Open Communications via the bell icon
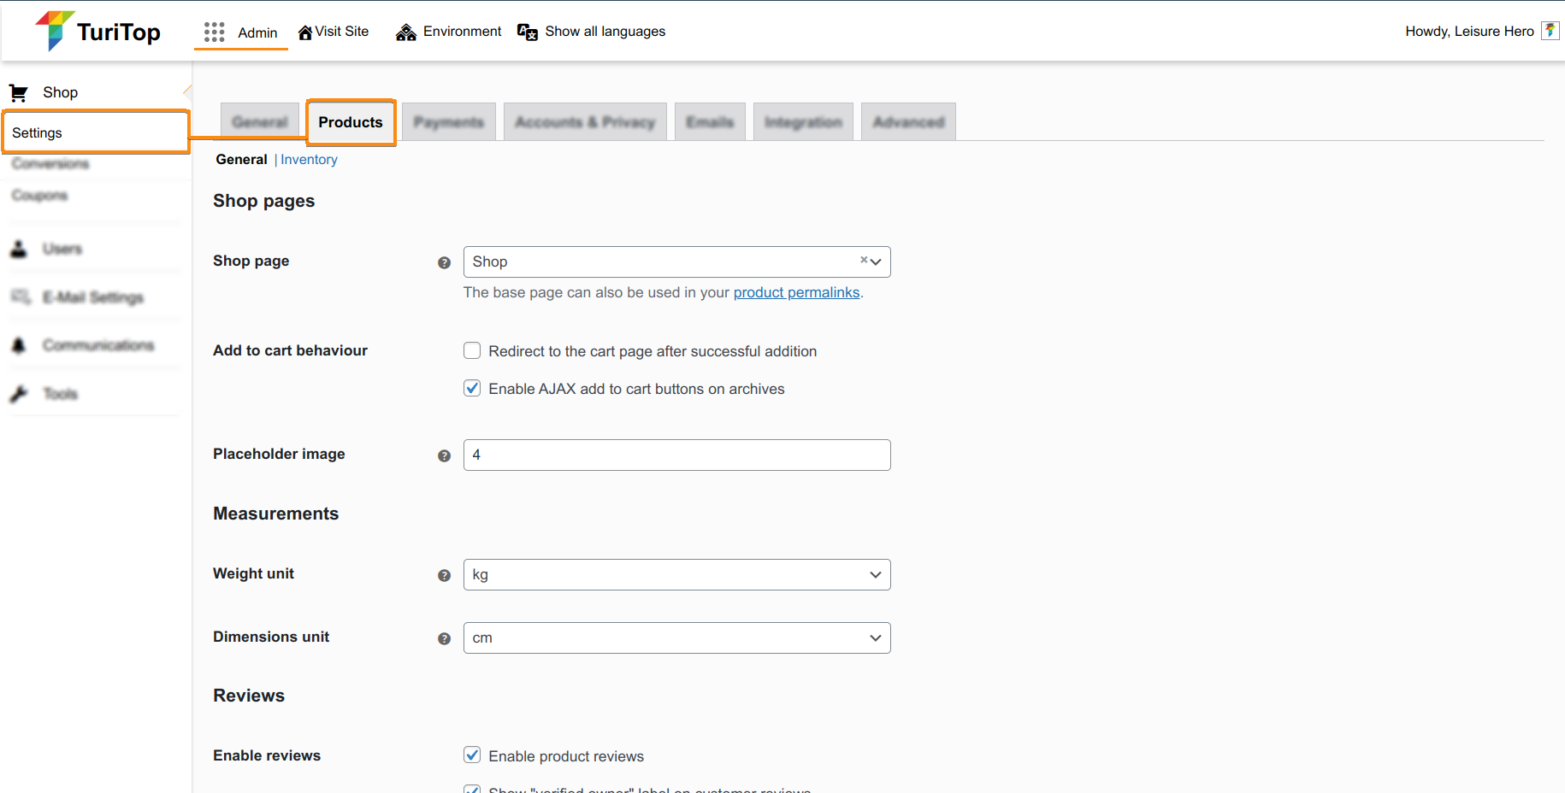This screenshot has height=793, width=1565. point(19,345)
